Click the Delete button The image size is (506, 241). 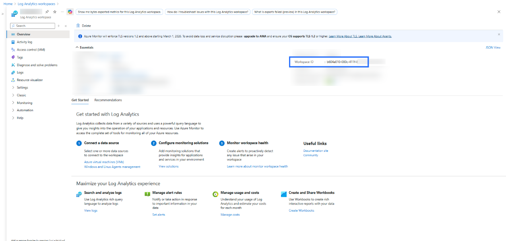click(x=83, y=26)
